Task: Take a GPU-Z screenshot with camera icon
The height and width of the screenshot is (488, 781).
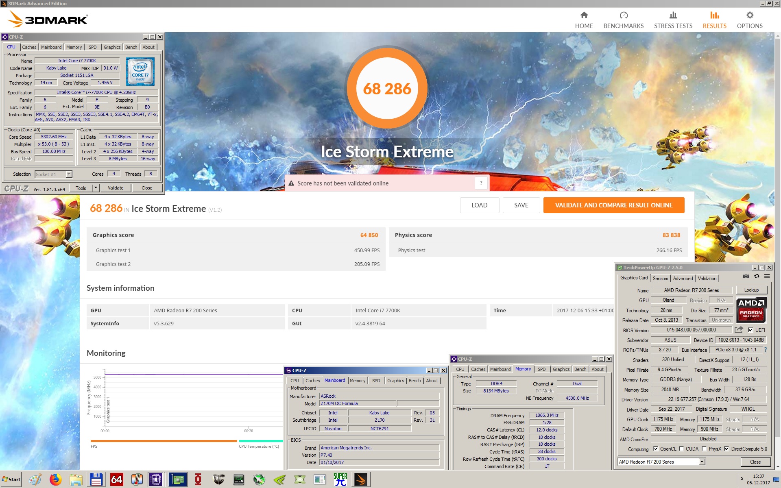Action: pos(746,276)
